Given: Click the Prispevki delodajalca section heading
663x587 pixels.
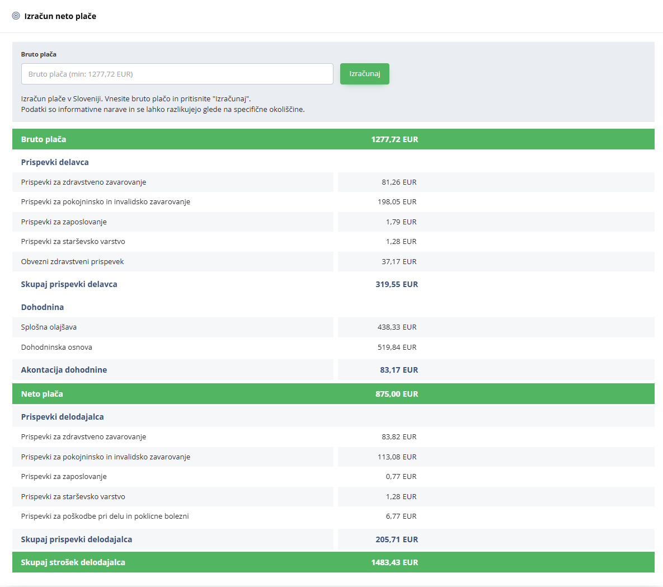Looking at the screenshot, I should (62, 417).
